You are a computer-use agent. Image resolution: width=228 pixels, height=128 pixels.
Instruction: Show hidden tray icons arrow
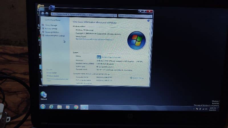(194, 109)
